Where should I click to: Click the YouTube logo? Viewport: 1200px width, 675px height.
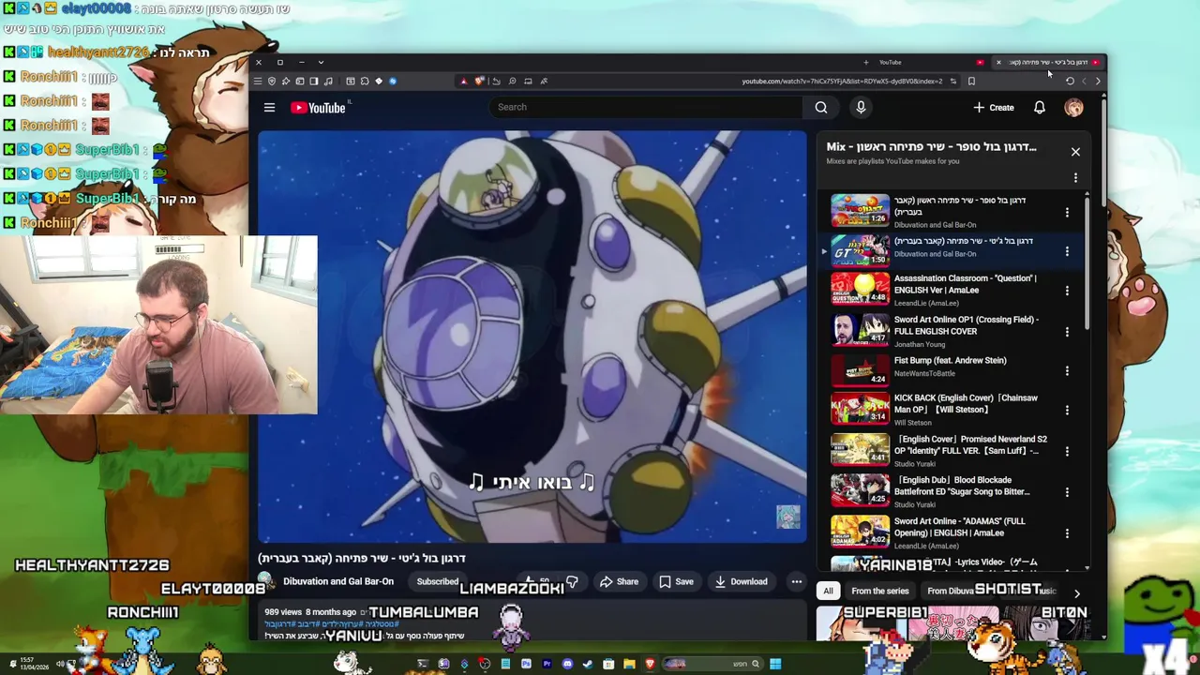coord(319,108)
